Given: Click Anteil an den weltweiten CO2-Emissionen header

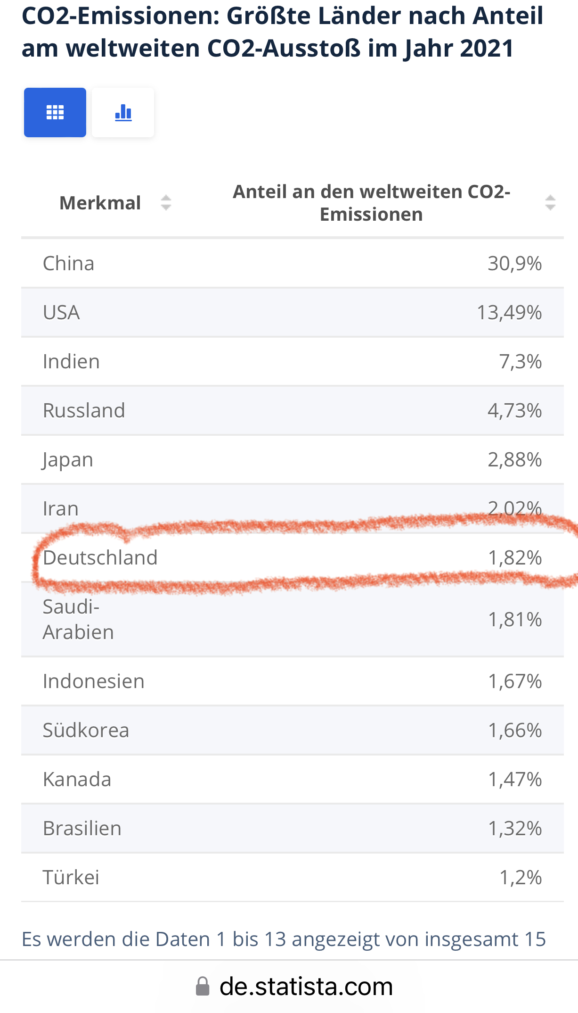Looking at the screenshot, I should [371, 203].
